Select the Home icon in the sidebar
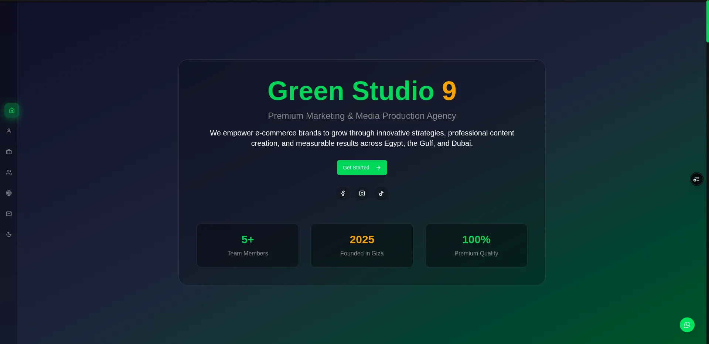The height and width of the screenshot is (344, 709). point(12,110)
